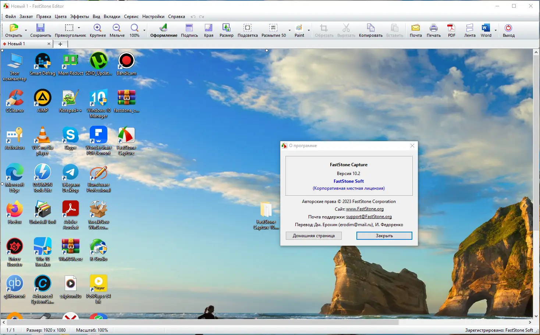Open the www.FastStone.org link

pos(365,209)
